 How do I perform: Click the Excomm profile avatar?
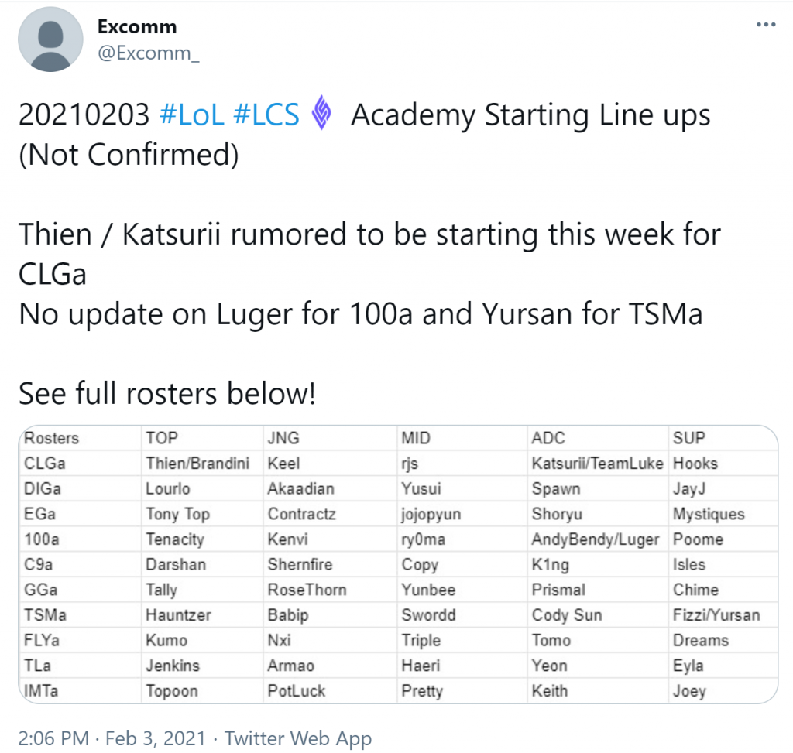(x=50, y=39)
